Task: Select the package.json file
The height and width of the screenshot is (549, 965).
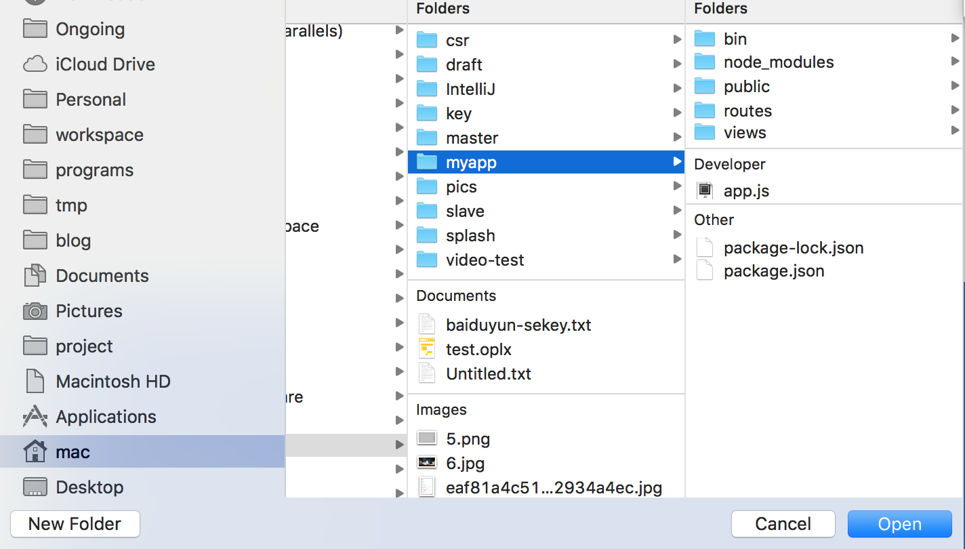Action: (773, 271)
